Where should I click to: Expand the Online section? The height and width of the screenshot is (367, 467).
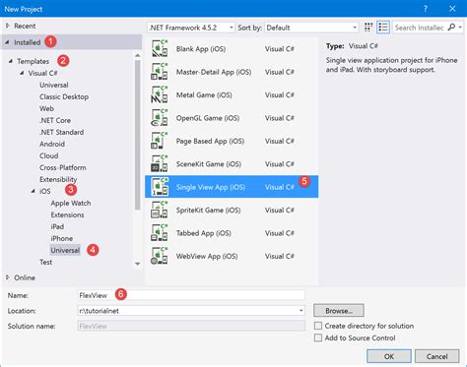point(7,277)
